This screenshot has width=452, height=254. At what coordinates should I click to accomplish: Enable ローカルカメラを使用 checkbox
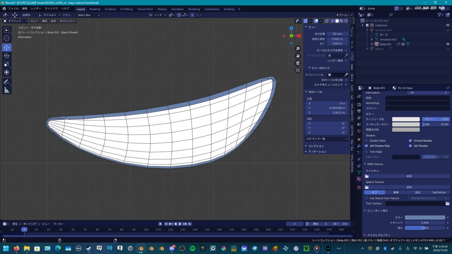(x=346, y=50)
